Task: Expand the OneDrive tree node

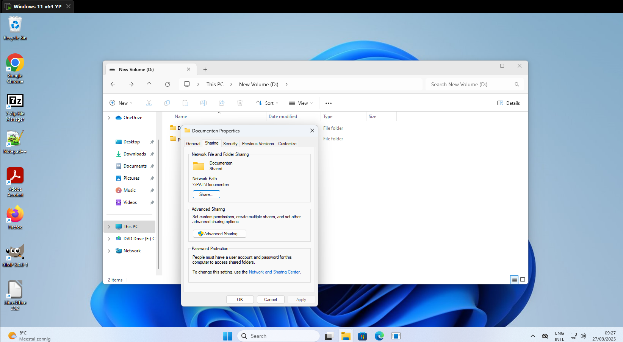Action: (x=109, y=118)
